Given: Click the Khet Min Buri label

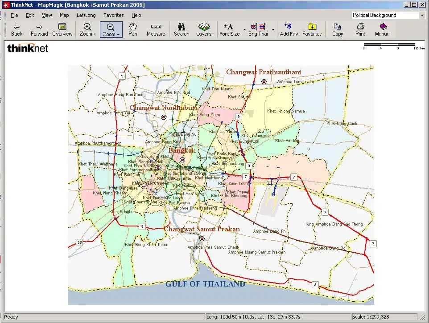Looking at the screenshot, I should click(x=288, y=140).
